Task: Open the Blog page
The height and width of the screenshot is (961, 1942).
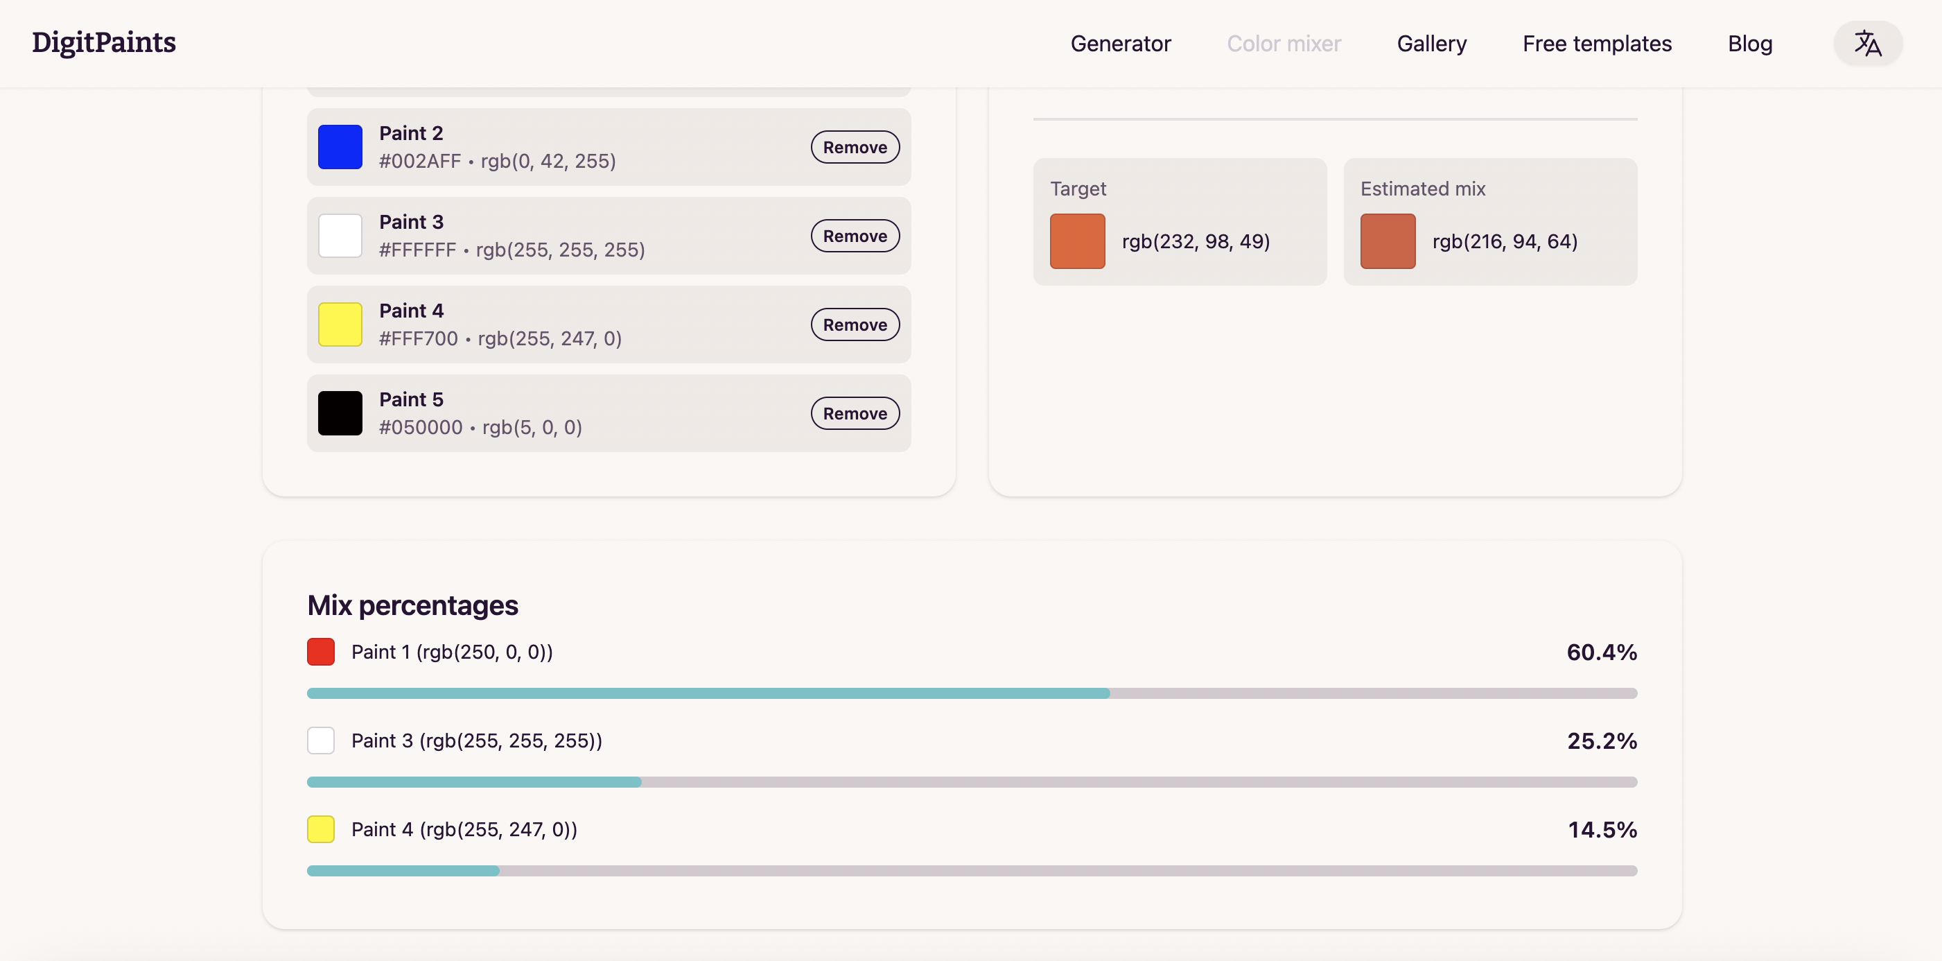Action: tap(1751, 43)
